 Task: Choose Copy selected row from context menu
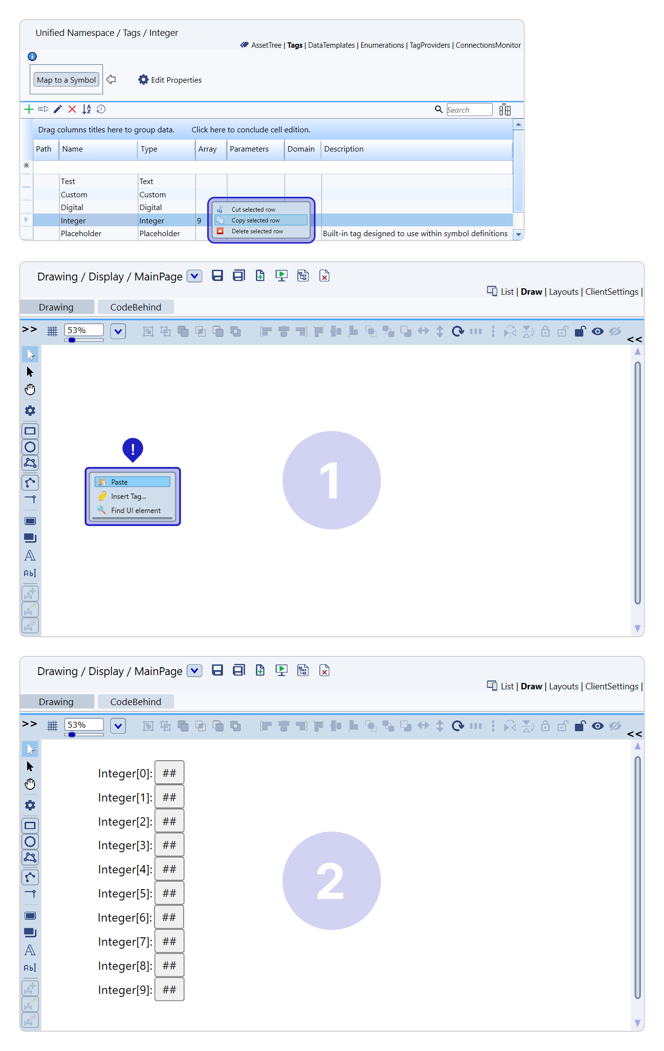255,220
